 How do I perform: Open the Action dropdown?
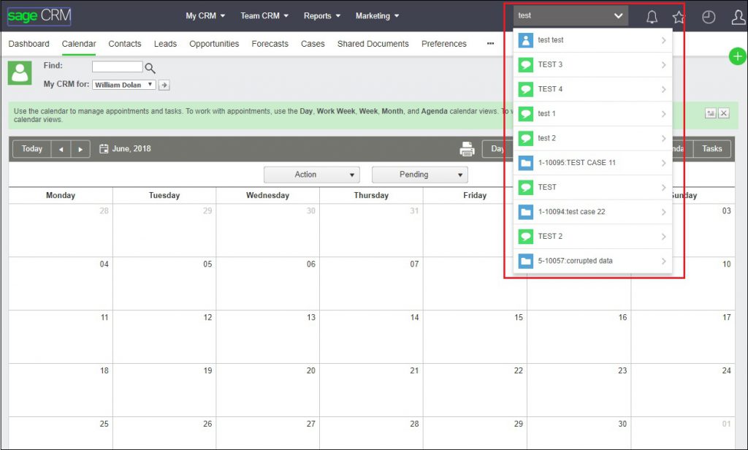(311, 174)
